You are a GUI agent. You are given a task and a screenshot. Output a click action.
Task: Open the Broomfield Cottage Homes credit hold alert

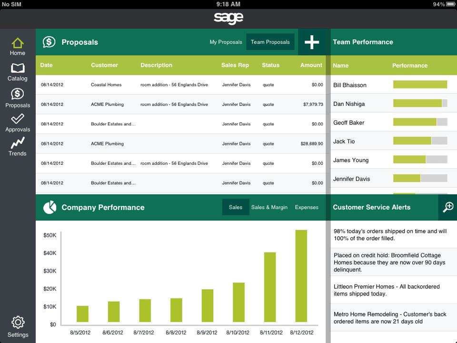pyautogui.click(x=389, y=262)
